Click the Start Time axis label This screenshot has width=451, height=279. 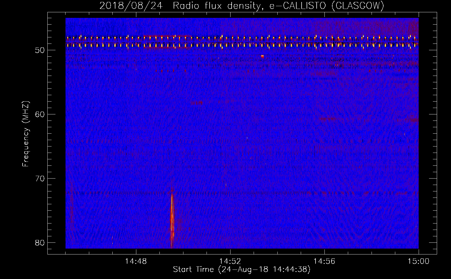click(x=242, y=270)
